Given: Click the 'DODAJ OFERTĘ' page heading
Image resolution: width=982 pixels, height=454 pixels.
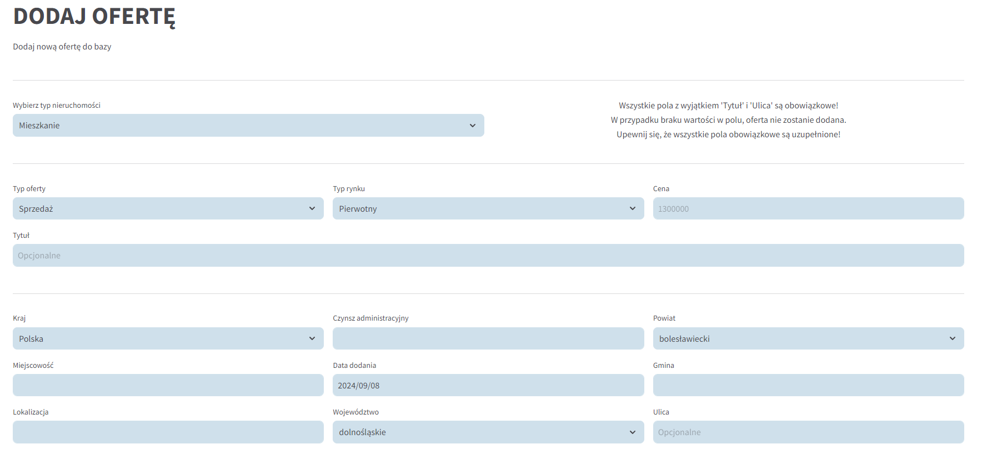Looking at the screenshot, I should tap(94, 17).
